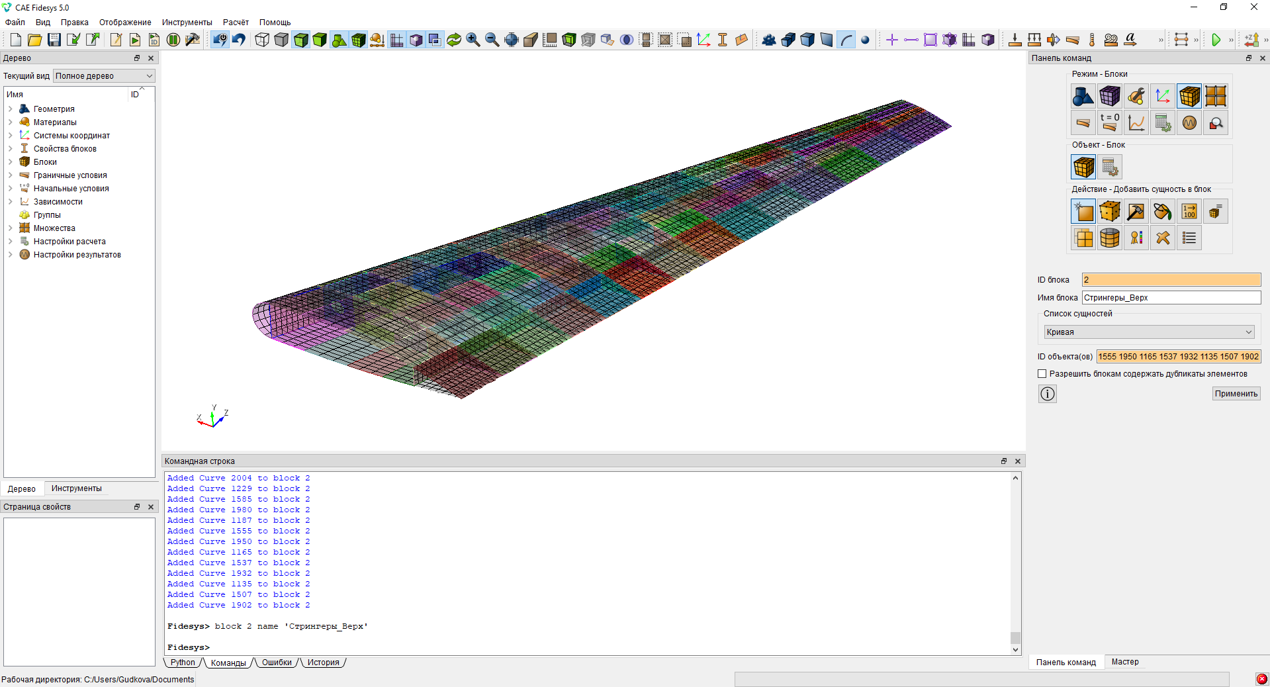Toggle the surface selection filter icon
Screen dimensions: 1270x687
click(827, 40)
